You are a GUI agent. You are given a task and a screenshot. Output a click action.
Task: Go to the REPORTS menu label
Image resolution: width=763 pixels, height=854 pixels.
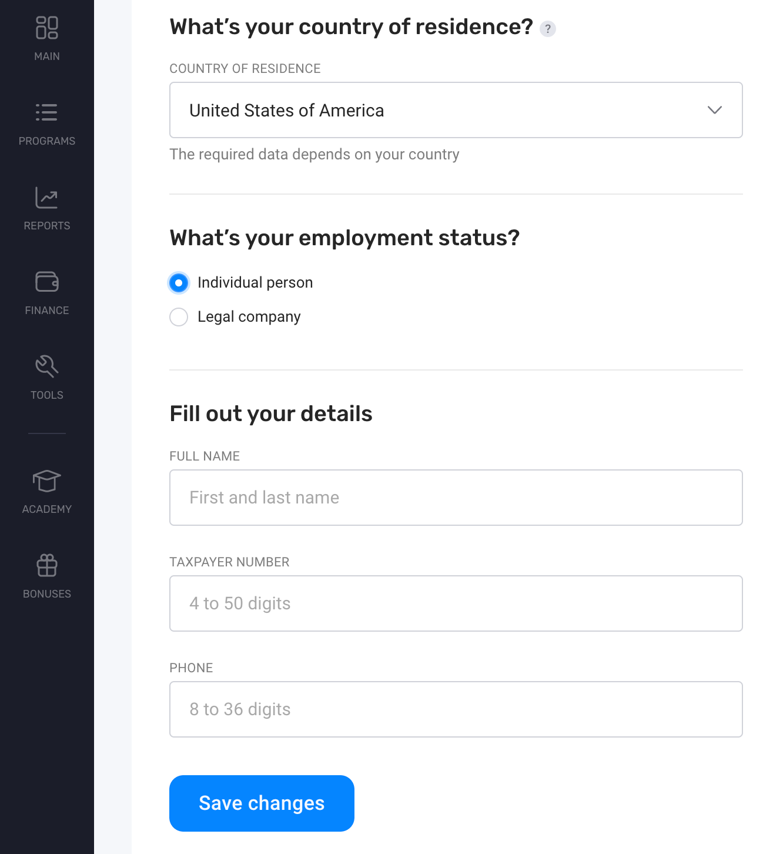coord(47,226)
